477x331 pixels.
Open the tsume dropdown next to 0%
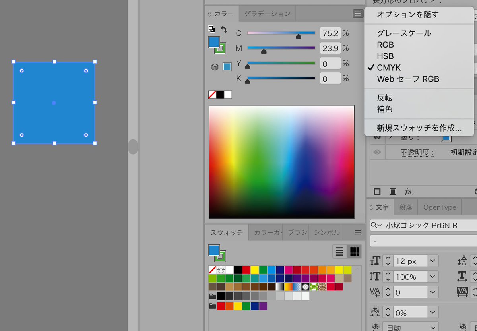tap(433, 313)
